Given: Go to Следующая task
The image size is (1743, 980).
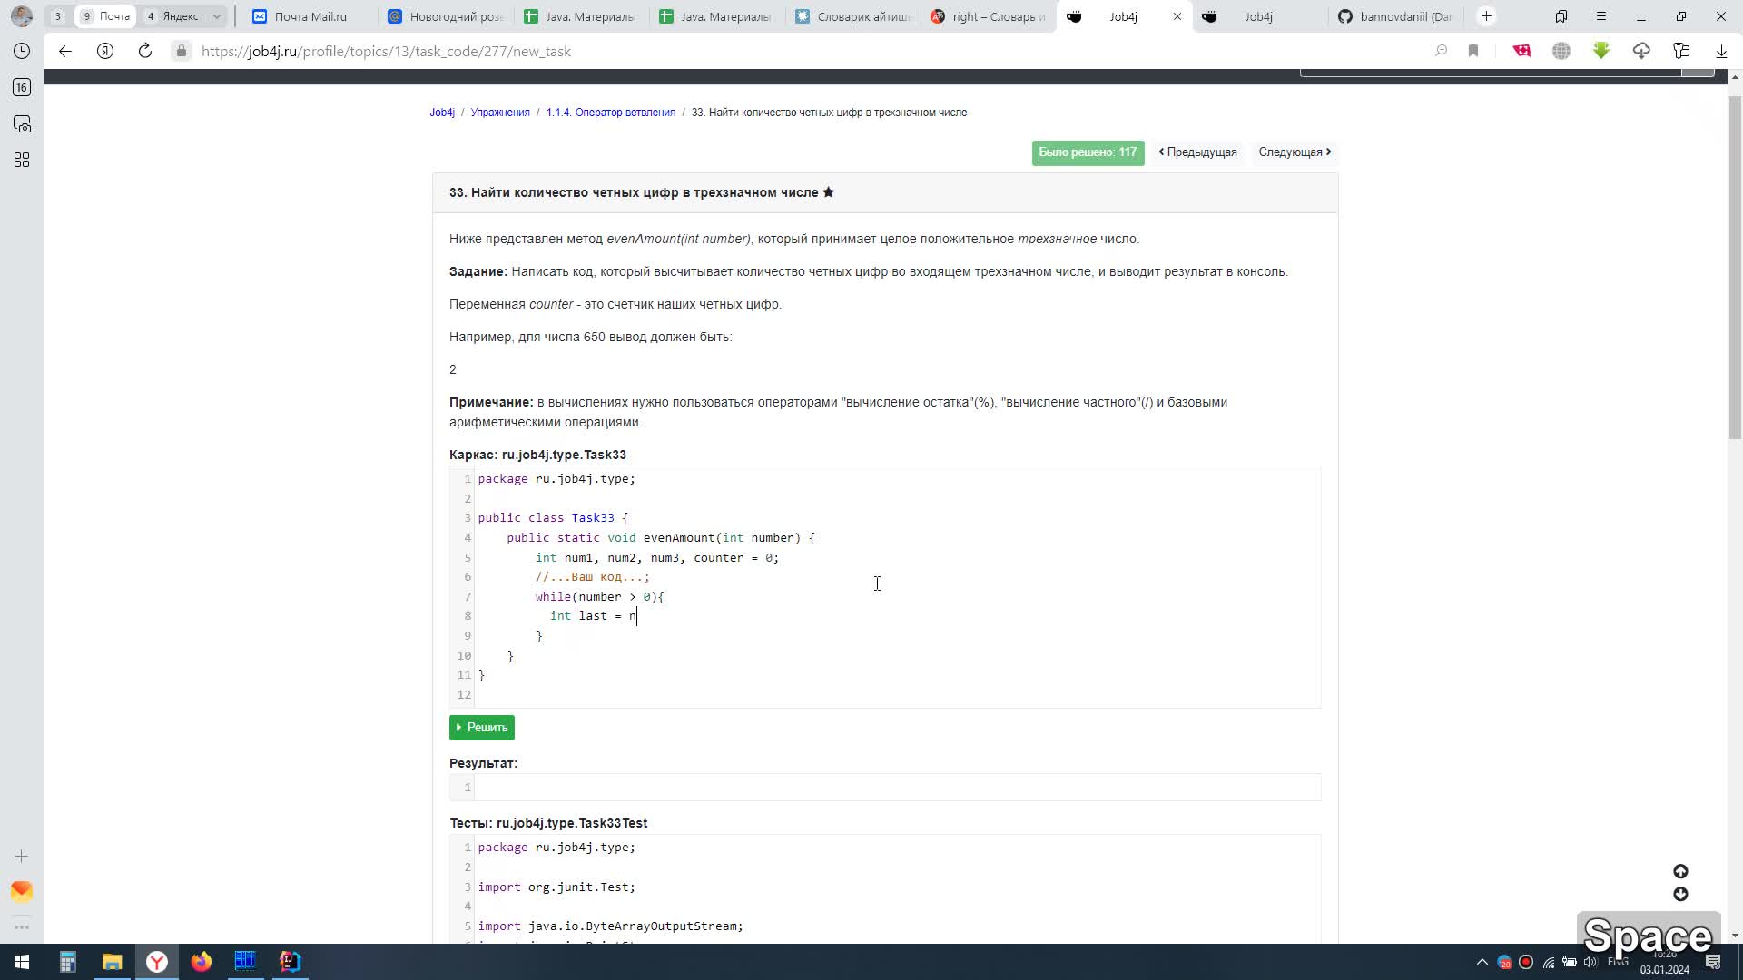Looking at the screenshot, I should 1295,152.
